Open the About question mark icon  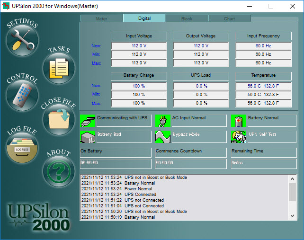pyautogui.click(x=59, y=171)
